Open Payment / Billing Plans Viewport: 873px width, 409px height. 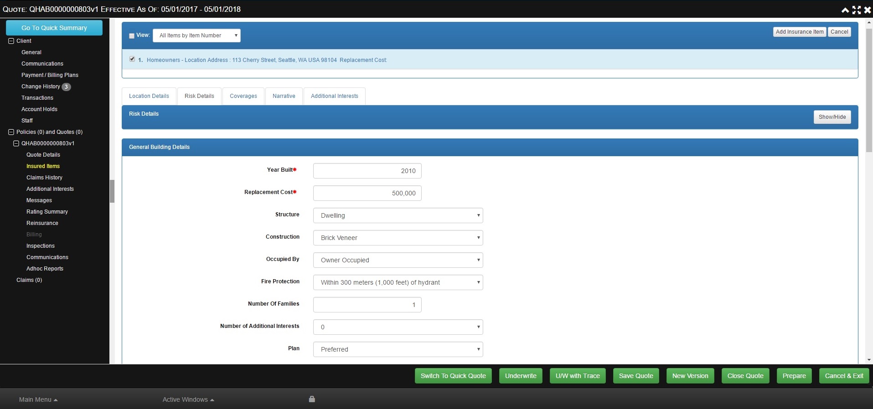50,75
